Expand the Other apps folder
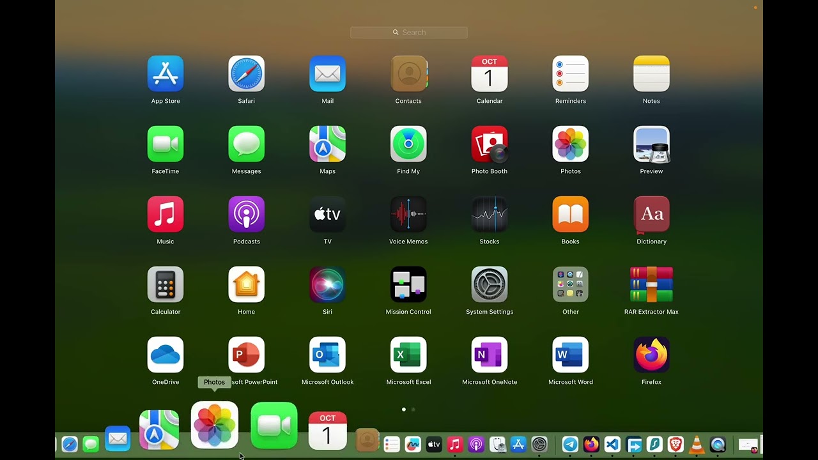The height and width of the screenshot is (460, 818). click(570, 284)
